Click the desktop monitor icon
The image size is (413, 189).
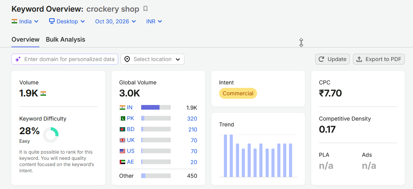52,21
